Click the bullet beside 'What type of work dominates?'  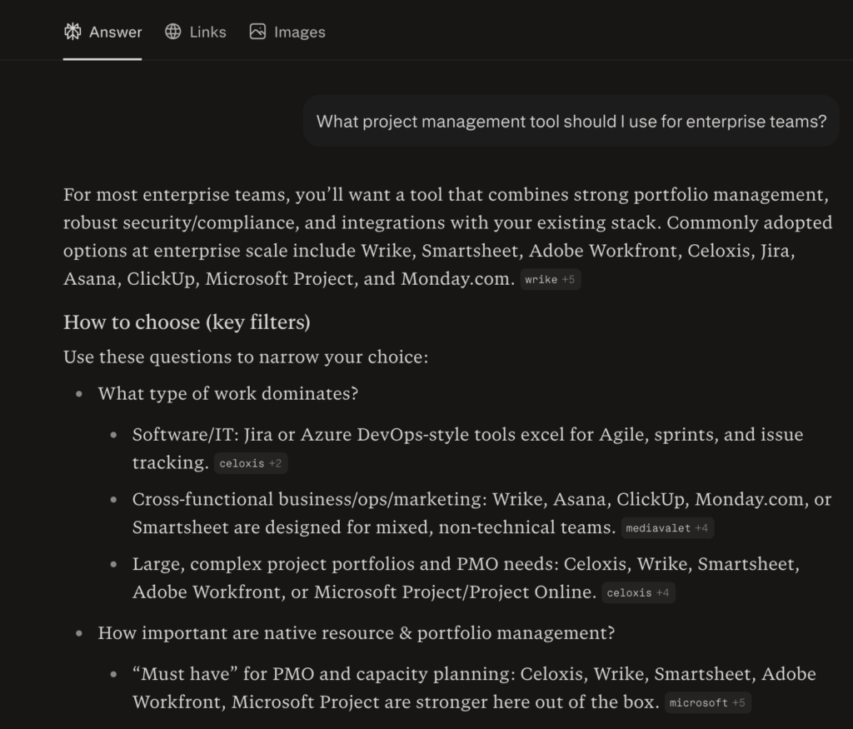coord(78,394)
